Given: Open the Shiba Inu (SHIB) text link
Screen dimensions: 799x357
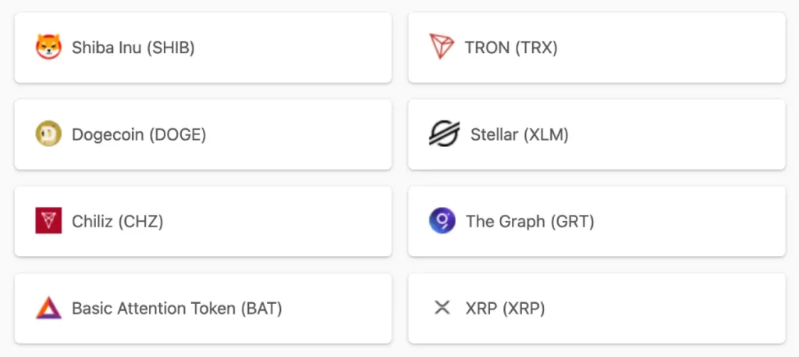Looking at the screenshot, I should [133, 48].
